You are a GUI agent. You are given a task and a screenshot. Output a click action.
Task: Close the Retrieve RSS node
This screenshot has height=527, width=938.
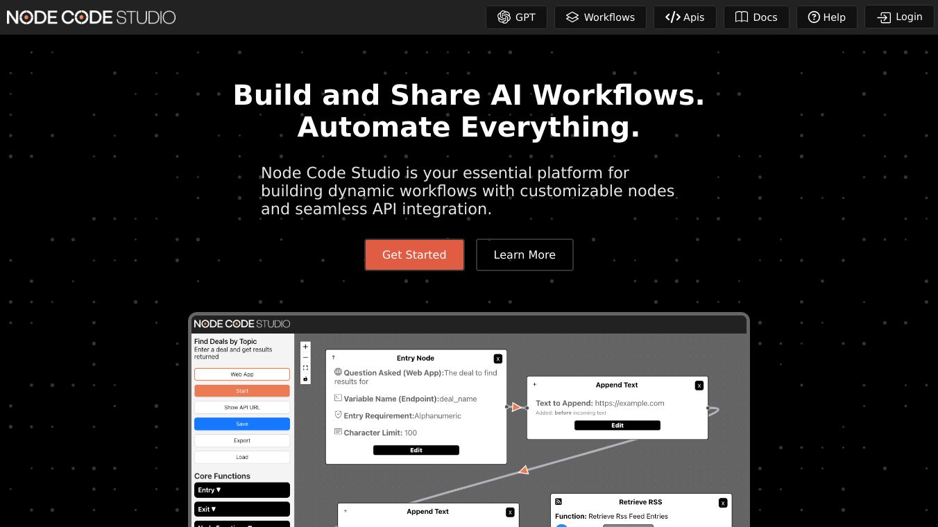click(x=723, y=503)
